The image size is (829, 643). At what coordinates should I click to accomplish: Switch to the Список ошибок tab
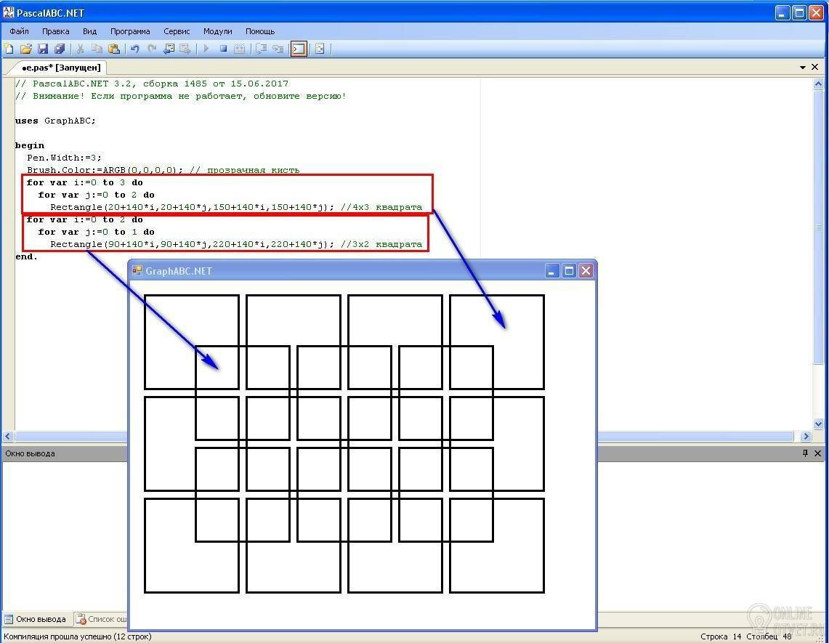click(x=101, y=619)
